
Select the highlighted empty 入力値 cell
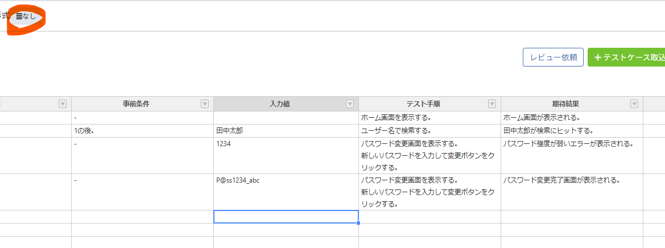coord(286,217)
